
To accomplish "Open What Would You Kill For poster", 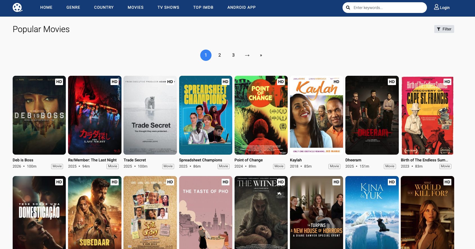I will click(427, 213).
